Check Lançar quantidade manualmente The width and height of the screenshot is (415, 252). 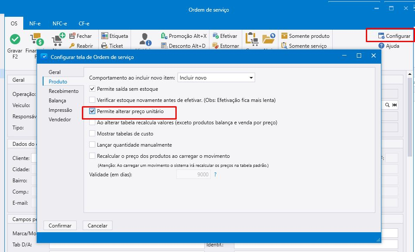coord(92,145)
